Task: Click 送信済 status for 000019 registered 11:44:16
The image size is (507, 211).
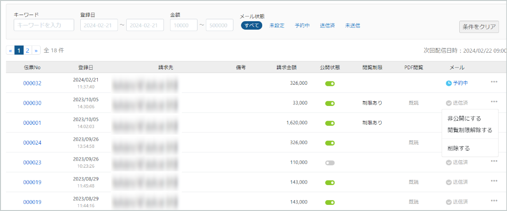Action: coord(457,203)
